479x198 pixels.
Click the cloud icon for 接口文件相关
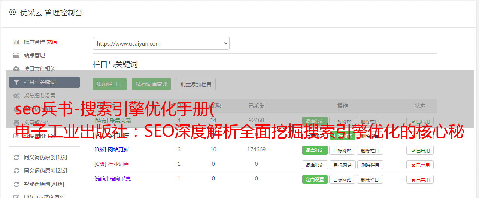(x=16, y=69)
